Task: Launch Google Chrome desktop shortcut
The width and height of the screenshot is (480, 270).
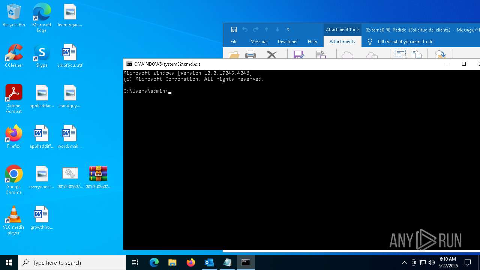Action: [x=14, y=180]
